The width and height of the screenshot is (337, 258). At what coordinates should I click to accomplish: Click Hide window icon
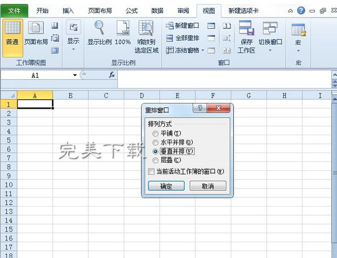[211, 38]
